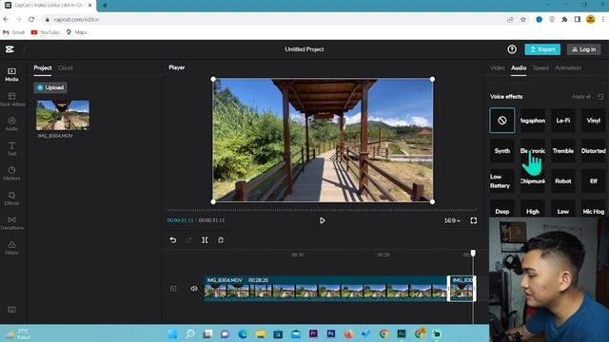609x342 pixels.
Task: Switch to the Cloud tab
Action: (66, 67)
